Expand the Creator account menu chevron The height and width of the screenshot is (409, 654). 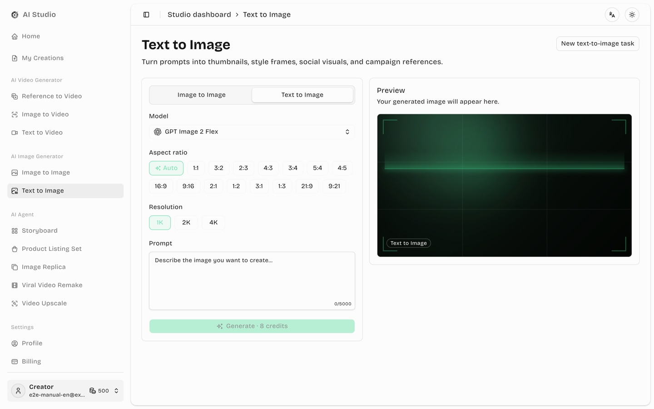pyautogui.click(x=116, y=391)
